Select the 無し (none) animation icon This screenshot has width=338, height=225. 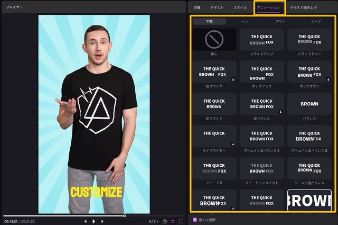pos(214,40)
